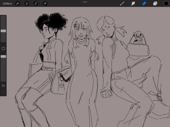This screenshot has width=170, height=127.
Task: Open the Layers panel
Action: point(155,3)
